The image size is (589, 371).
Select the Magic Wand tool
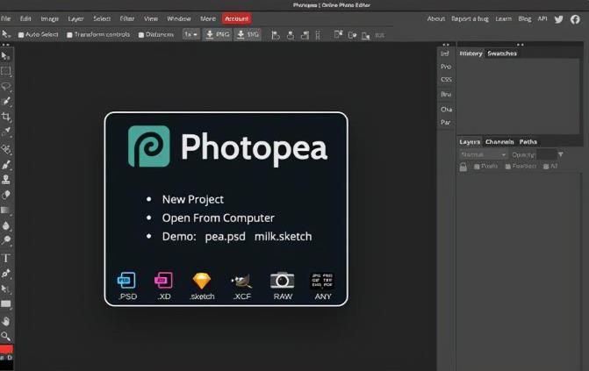click(5, 102)
